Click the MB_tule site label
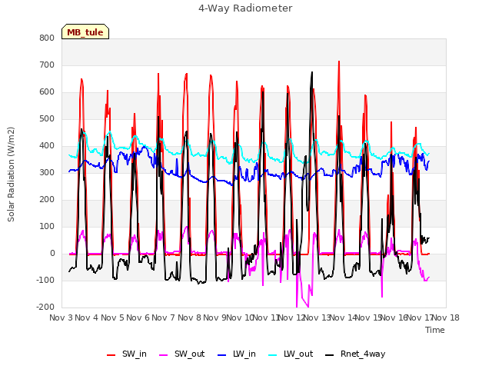 click(85, 32)
